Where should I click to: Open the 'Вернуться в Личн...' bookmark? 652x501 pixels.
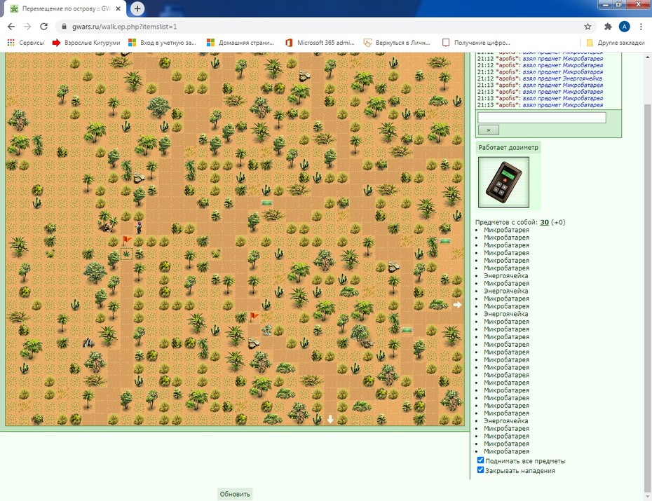(x=397, y=42)
